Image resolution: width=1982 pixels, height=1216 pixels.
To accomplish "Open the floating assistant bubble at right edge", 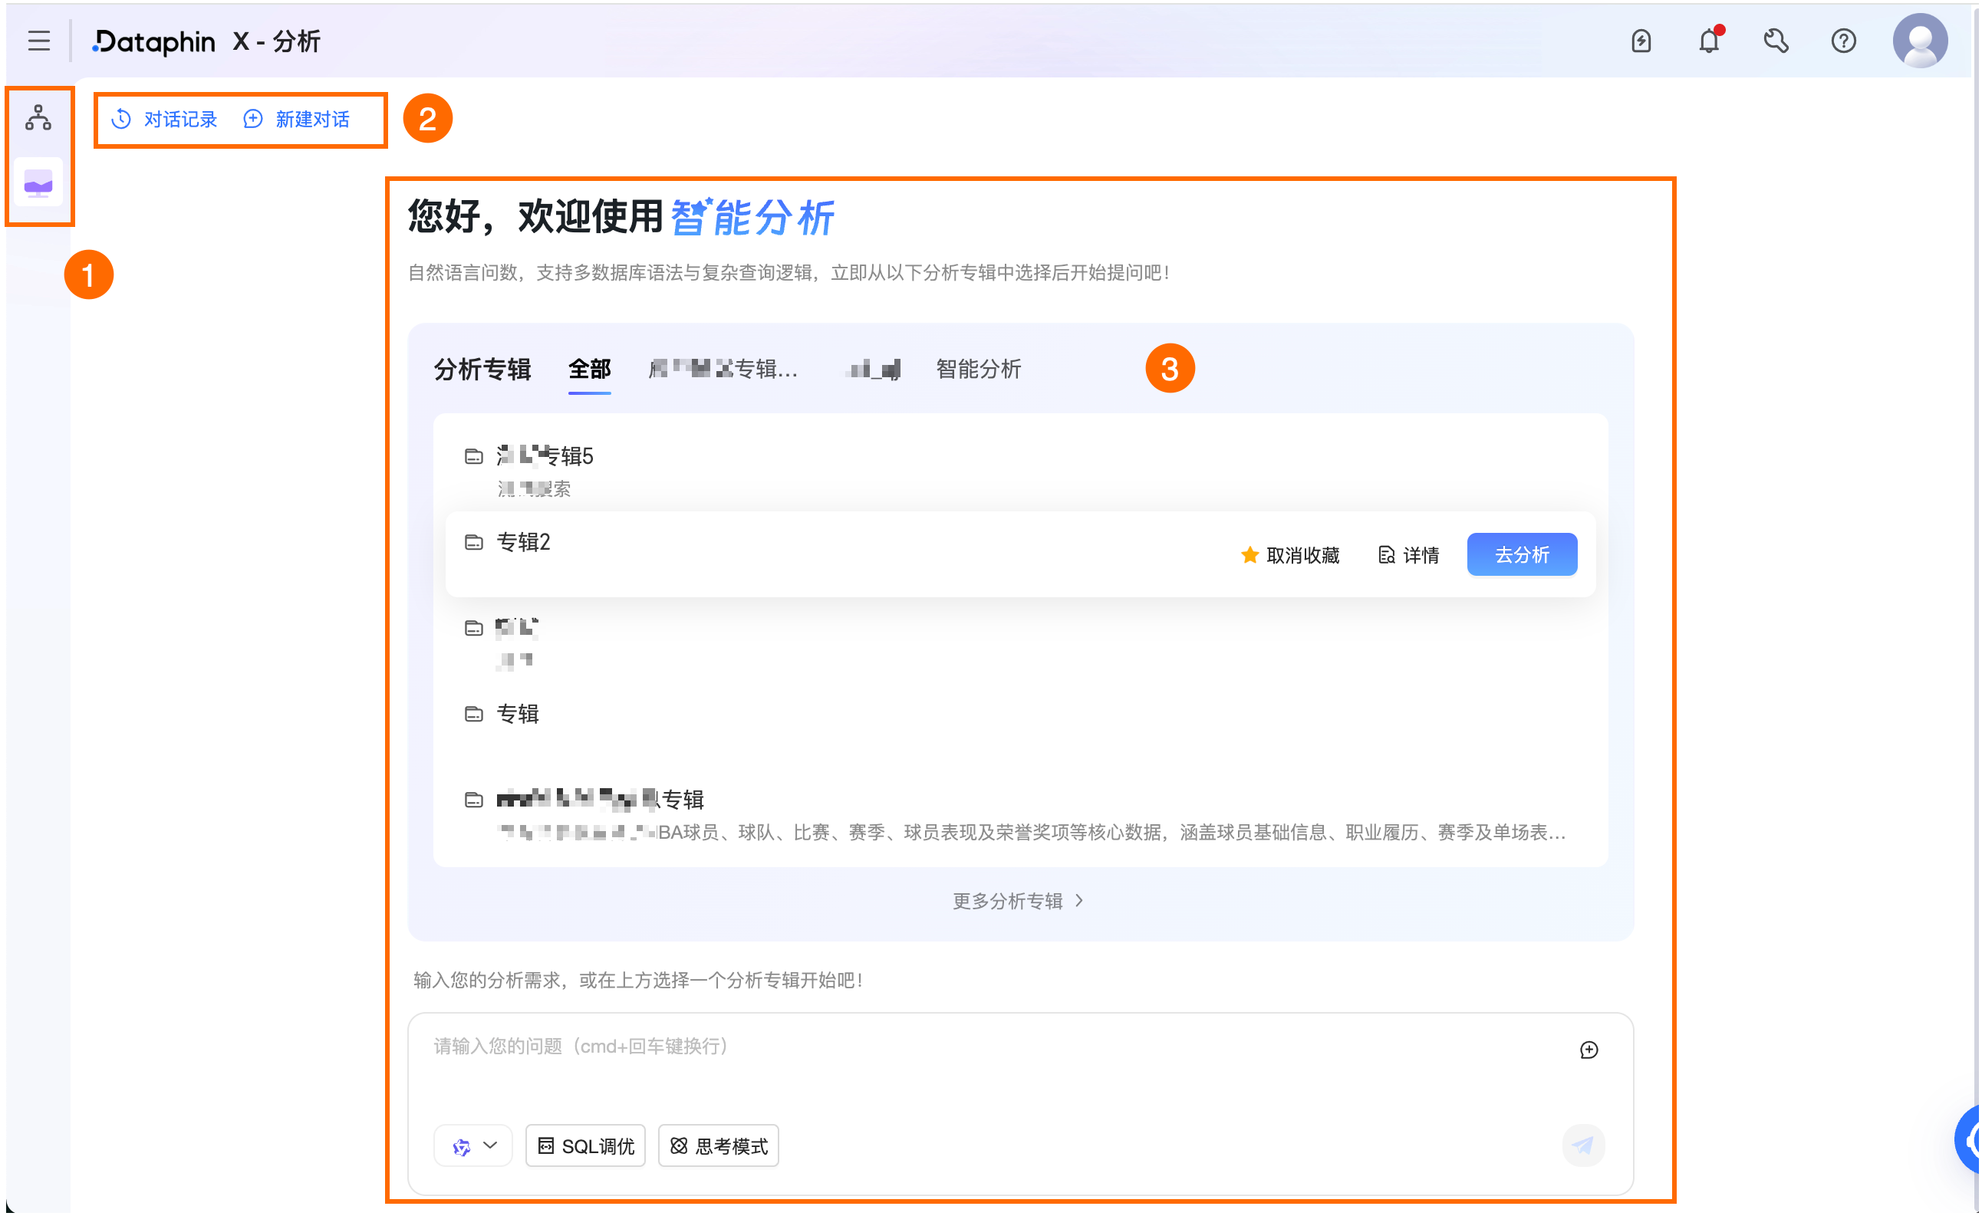I will point(1967,1139).
